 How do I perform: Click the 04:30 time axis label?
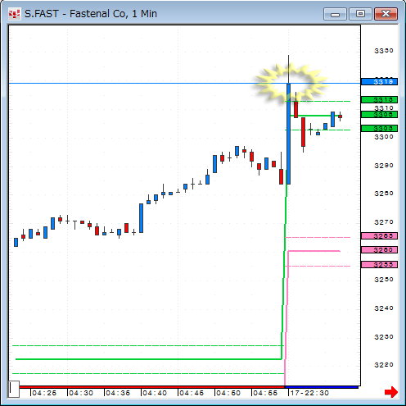pyautogui.click(x=81, y=393)
